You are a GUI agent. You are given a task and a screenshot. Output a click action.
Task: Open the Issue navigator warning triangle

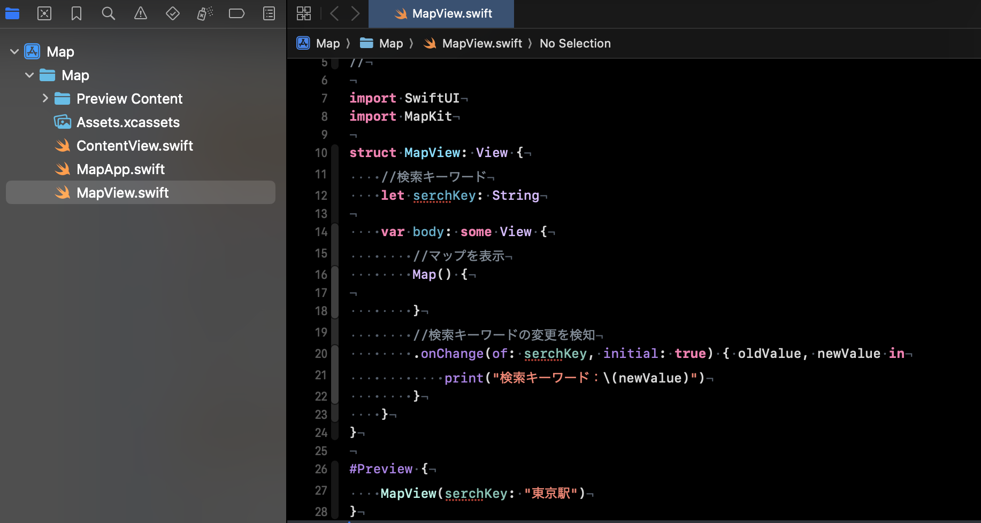(141, 14)
